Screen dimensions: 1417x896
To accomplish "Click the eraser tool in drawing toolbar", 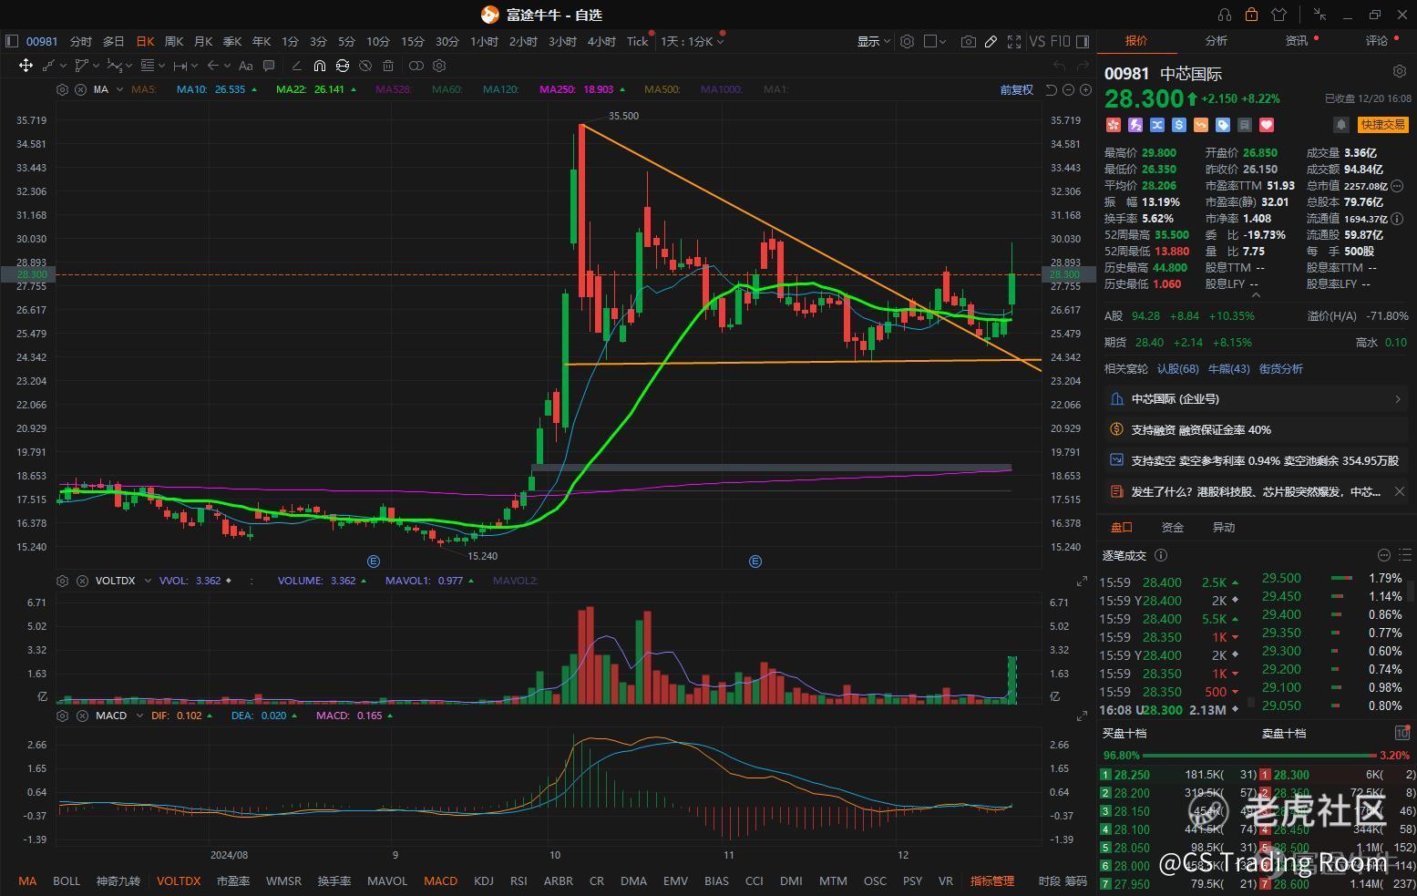I will (296, 66).
